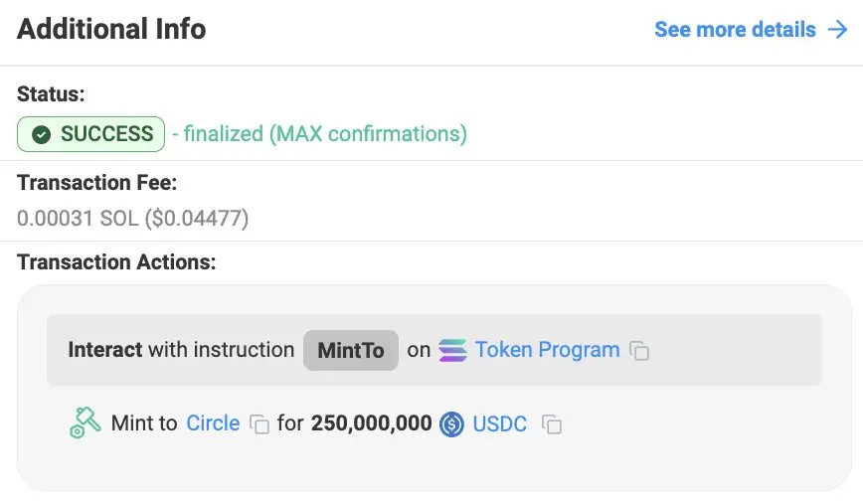Copy the Circle account address
The width and height of the screenshot is (863, 501).
[259, 424]
